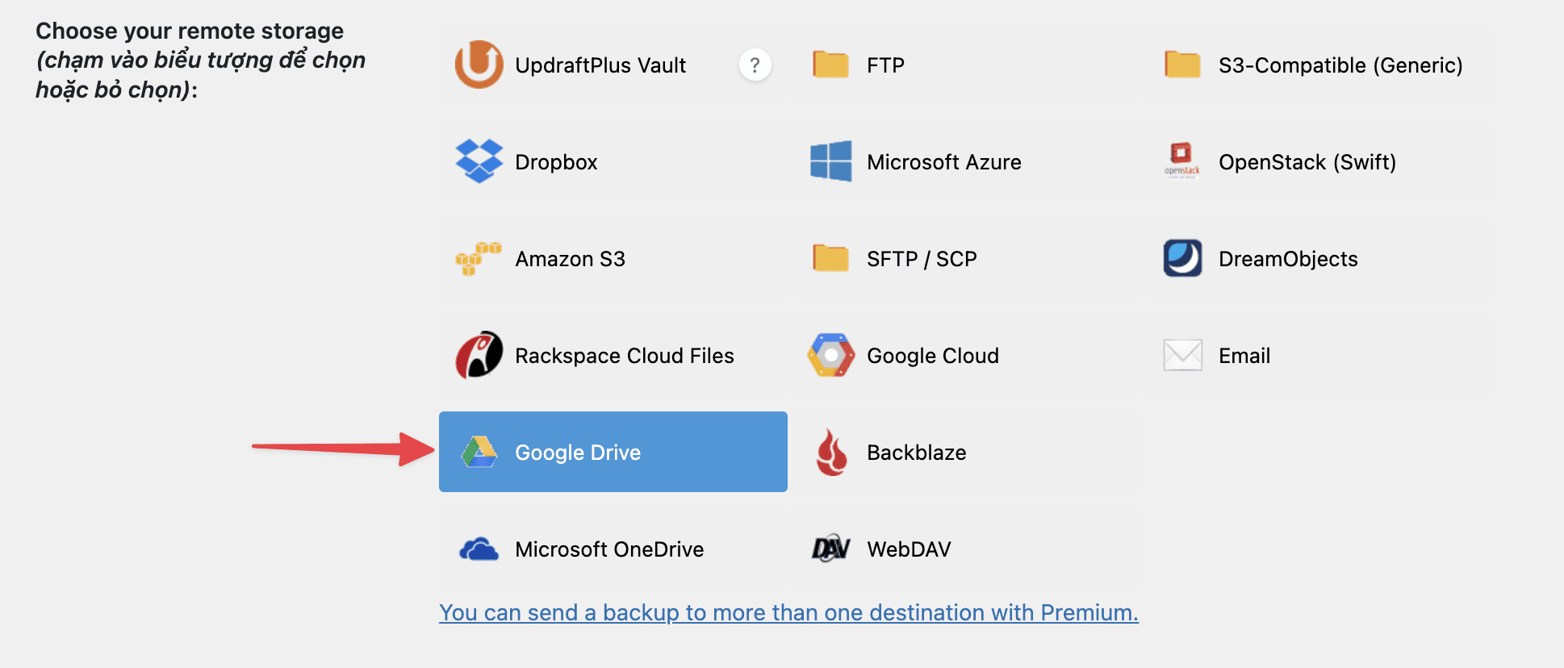Pick Backblaze text label
Viewport: 1564px width, 668px height.
[916, 453]
